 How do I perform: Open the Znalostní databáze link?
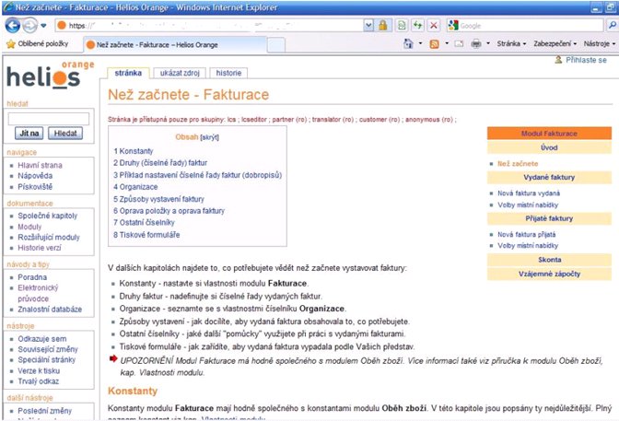click(x=50, y=310)
